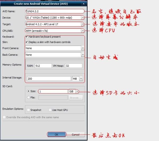Enable the Snapshot emulation option
This screenshot has width=159, height=141.
(29, 110)
